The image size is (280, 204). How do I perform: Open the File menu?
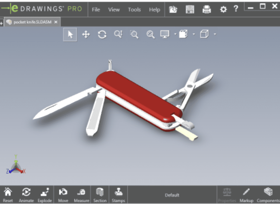tap(96, 9)
